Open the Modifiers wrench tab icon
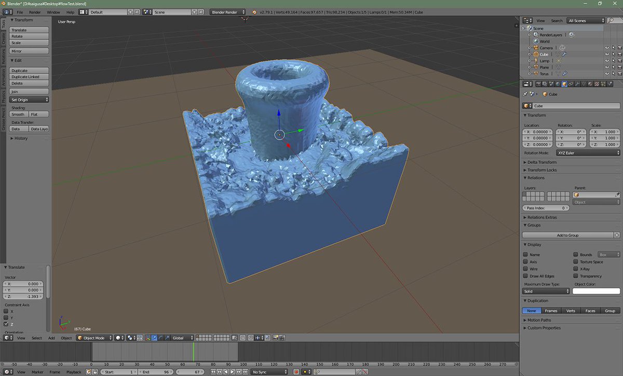 tap(577, 83)
